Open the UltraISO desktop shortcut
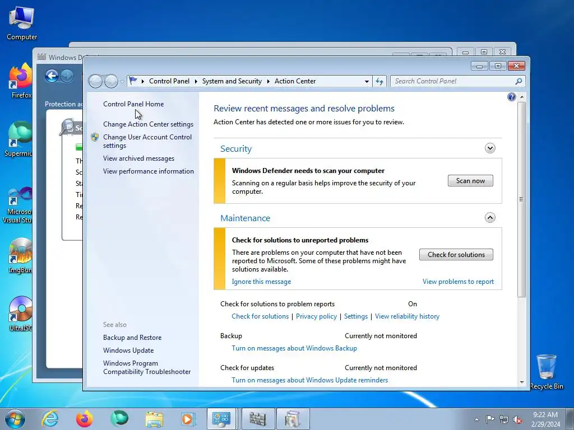 20,314
